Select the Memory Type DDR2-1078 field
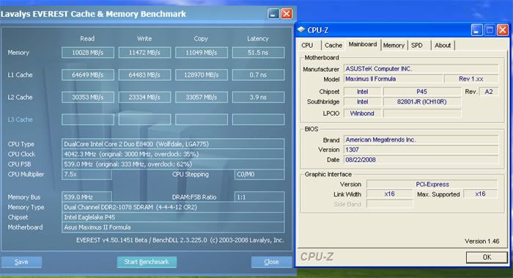The image size is (513, 278). pyautogui.click(x=173, y=207)
